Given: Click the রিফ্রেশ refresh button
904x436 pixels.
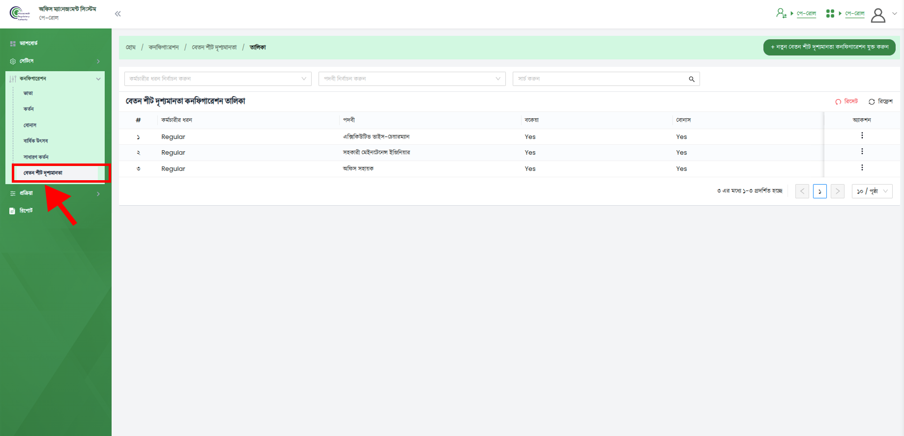Looking at the screenshot, I should [880, 102].
